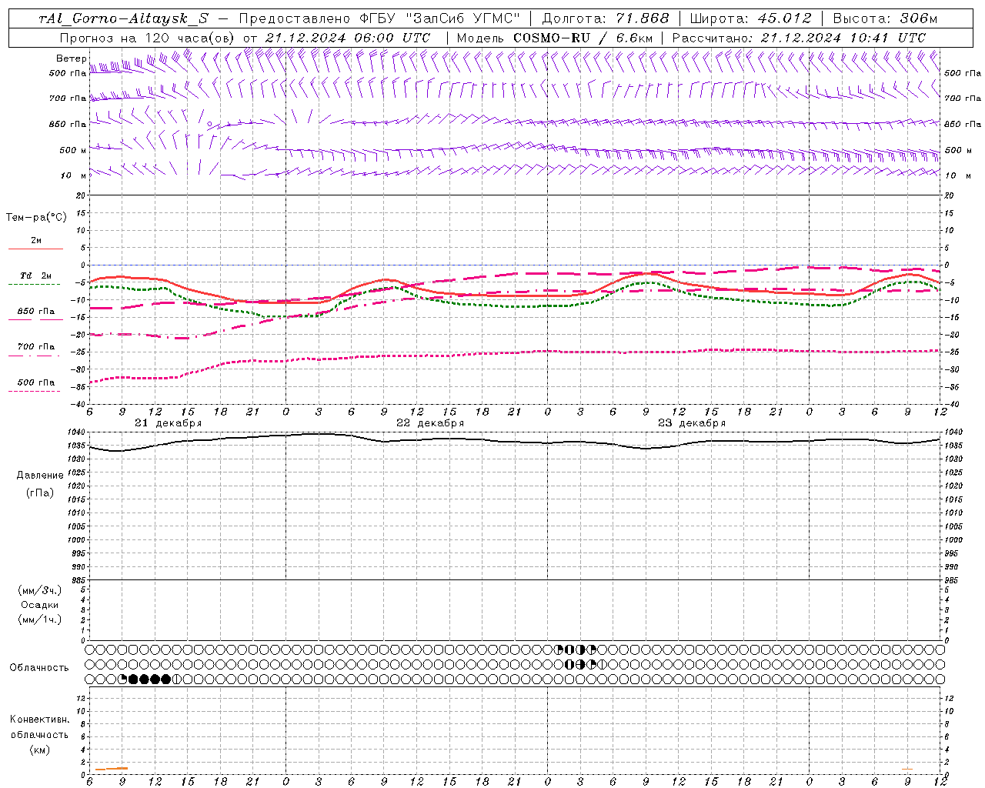Click the orange convective cloud bar on 21 декабря
This screenshot has width=985, height=788.
point(112,769)
